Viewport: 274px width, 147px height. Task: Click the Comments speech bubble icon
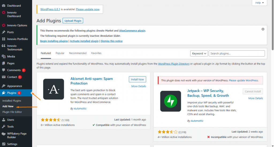(x=3, y=70)
